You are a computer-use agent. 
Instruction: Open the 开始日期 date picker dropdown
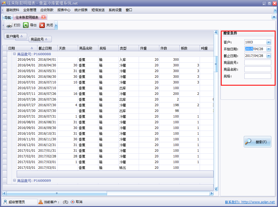point(269,49)
